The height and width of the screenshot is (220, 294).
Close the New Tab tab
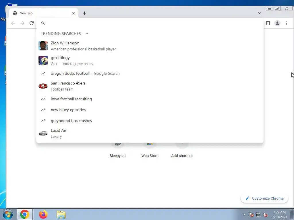pyautogui.click(x=73, y=13)
